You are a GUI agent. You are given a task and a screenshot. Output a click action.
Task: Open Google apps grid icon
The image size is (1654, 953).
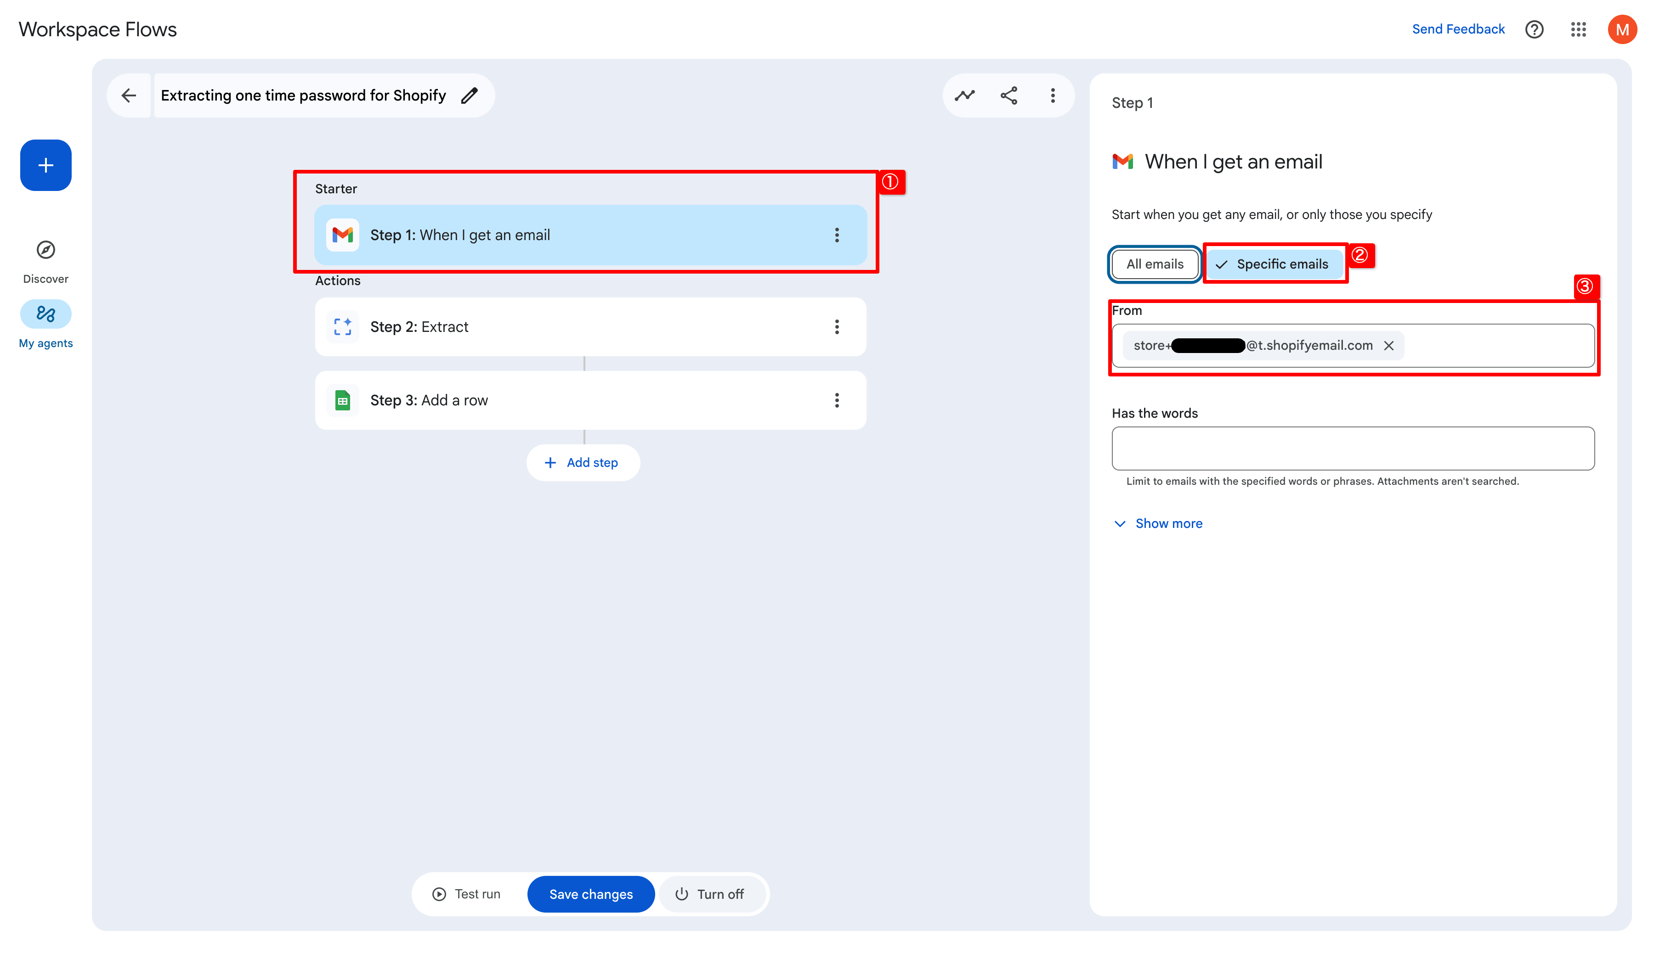coord(1578,29)
